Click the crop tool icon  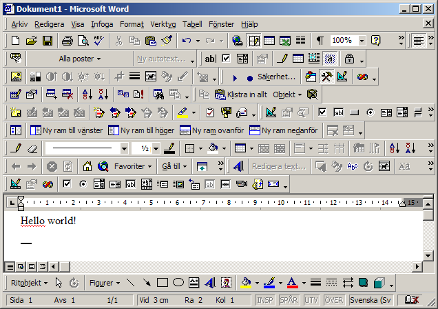point(119,77)
